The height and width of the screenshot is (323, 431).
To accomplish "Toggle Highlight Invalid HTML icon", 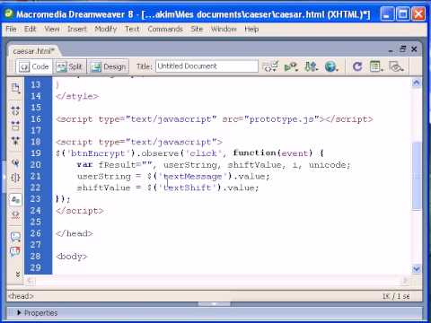I will [15, 214].
